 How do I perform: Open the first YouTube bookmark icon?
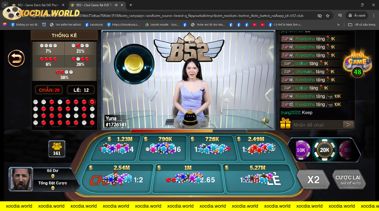pyautogui.click(x=254, y=25)
